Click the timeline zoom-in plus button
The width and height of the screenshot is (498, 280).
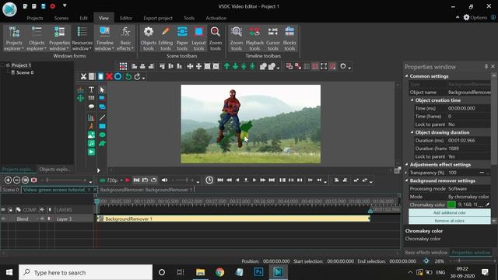pyautogui.click(x=8, y=180)
